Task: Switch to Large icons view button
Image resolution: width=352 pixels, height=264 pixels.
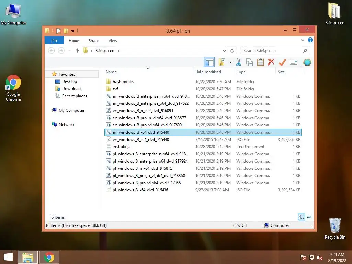Action: (x=309, y=217)
